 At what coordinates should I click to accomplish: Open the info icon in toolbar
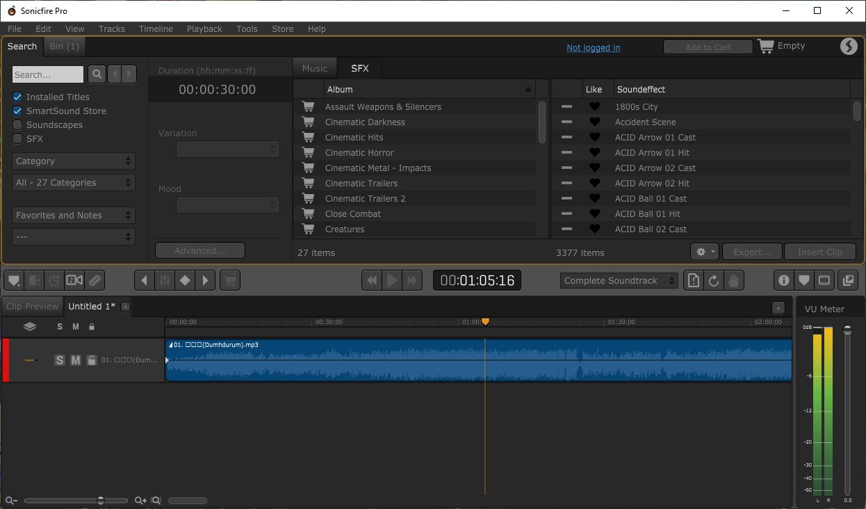(784, 280)
